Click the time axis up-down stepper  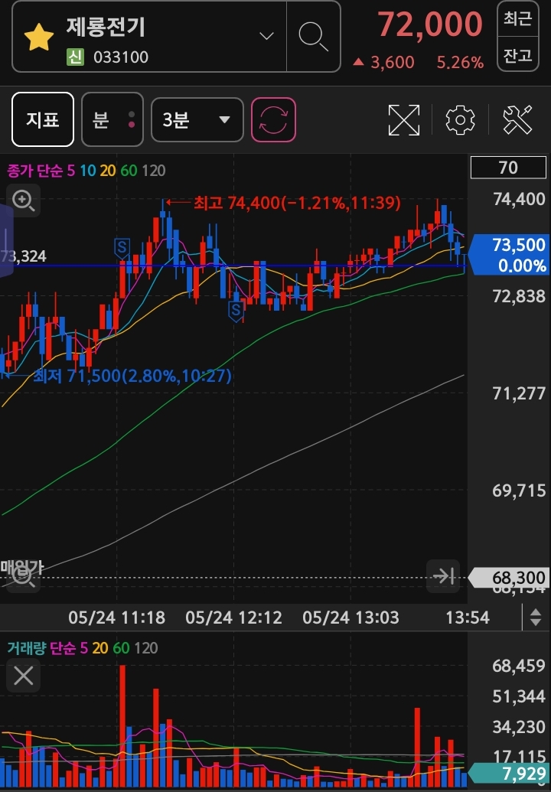point(536,618)
